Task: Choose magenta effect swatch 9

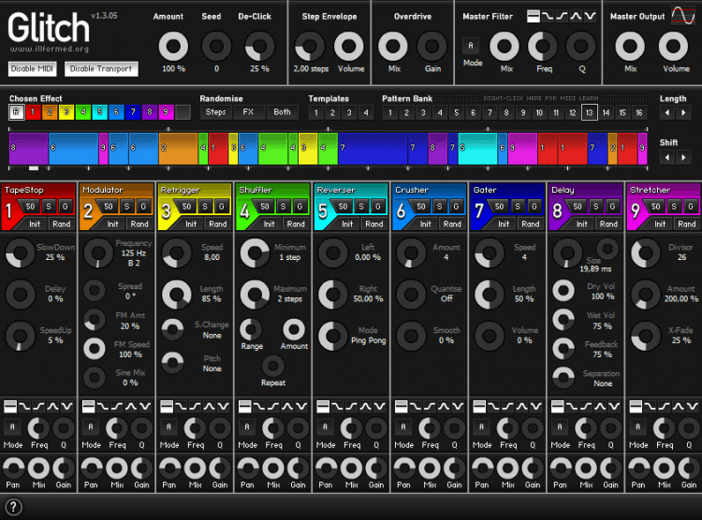Action: [x=166, y=112]
